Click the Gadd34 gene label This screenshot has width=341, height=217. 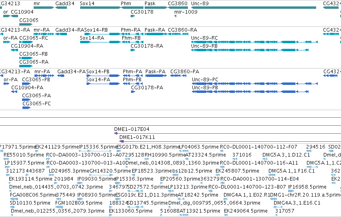65,4
